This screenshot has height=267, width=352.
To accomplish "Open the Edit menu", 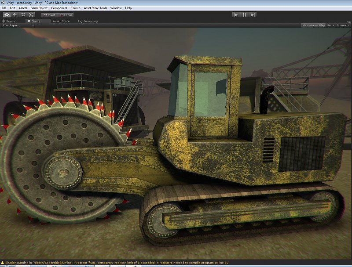I will pos(12,8).
